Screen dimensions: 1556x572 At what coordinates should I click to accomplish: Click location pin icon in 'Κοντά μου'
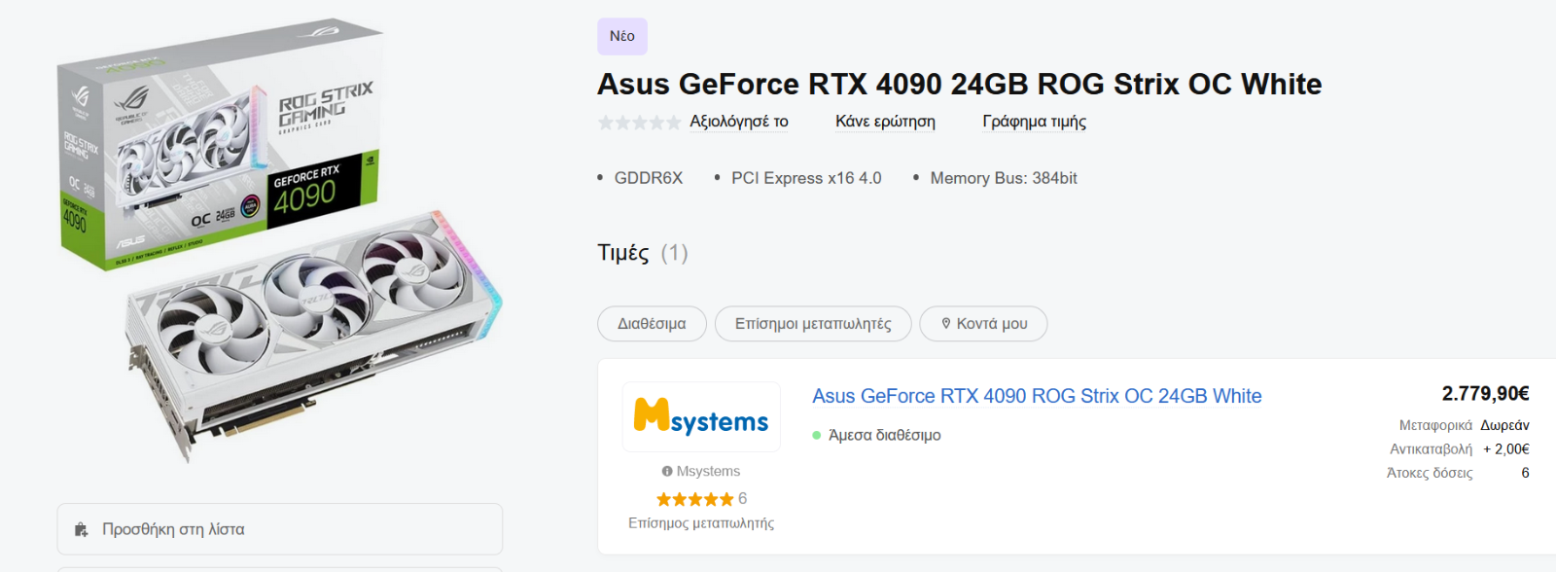coord(946,323)
